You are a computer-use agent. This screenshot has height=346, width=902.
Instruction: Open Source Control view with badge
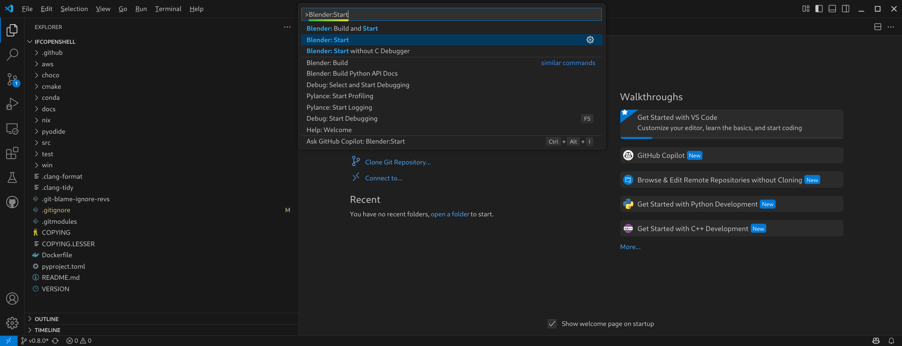coord(12,80)
